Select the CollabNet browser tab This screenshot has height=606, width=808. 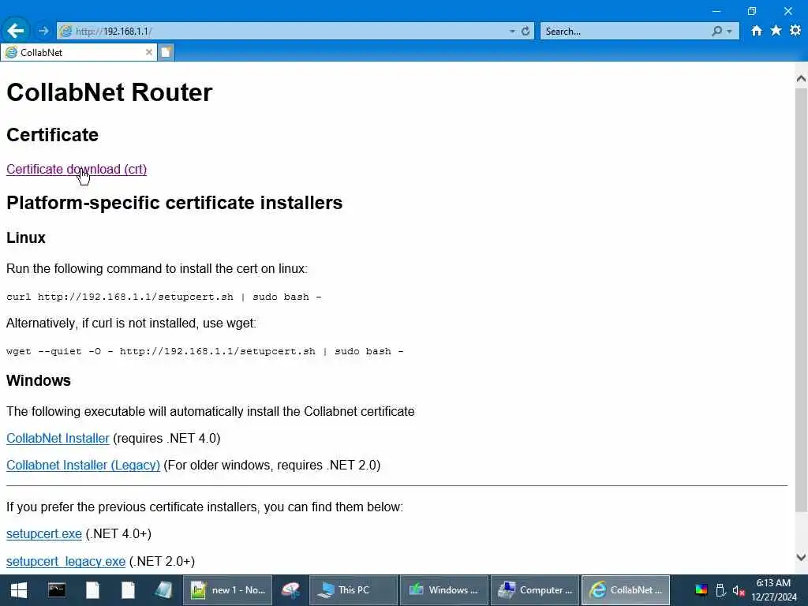[78, 52]
